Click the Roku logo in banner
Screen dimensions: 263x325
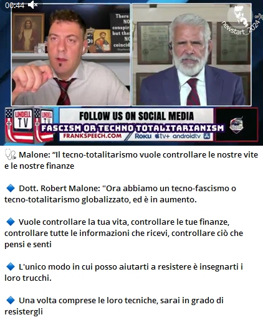pos(143,136)
